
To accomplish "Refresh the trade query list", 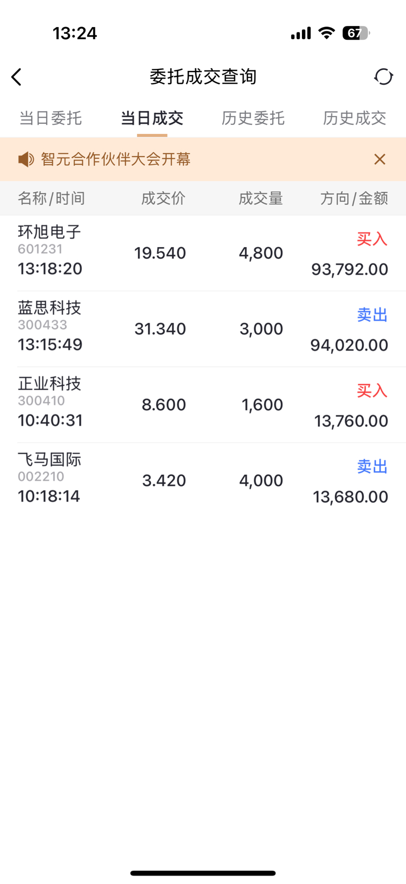I will tap(383, 77).
